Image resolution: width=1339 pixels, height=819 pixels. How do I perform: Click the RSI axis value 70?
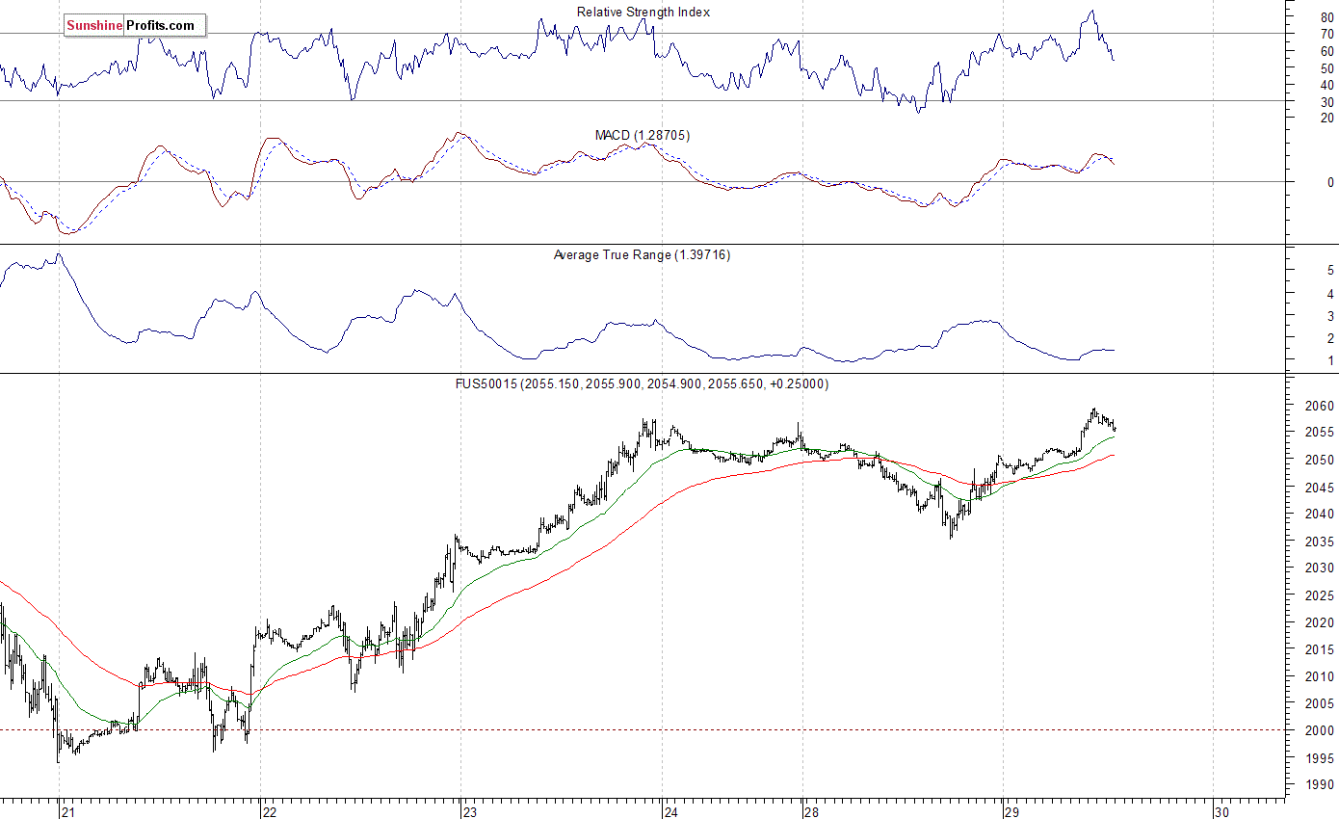coord(1327,34)
